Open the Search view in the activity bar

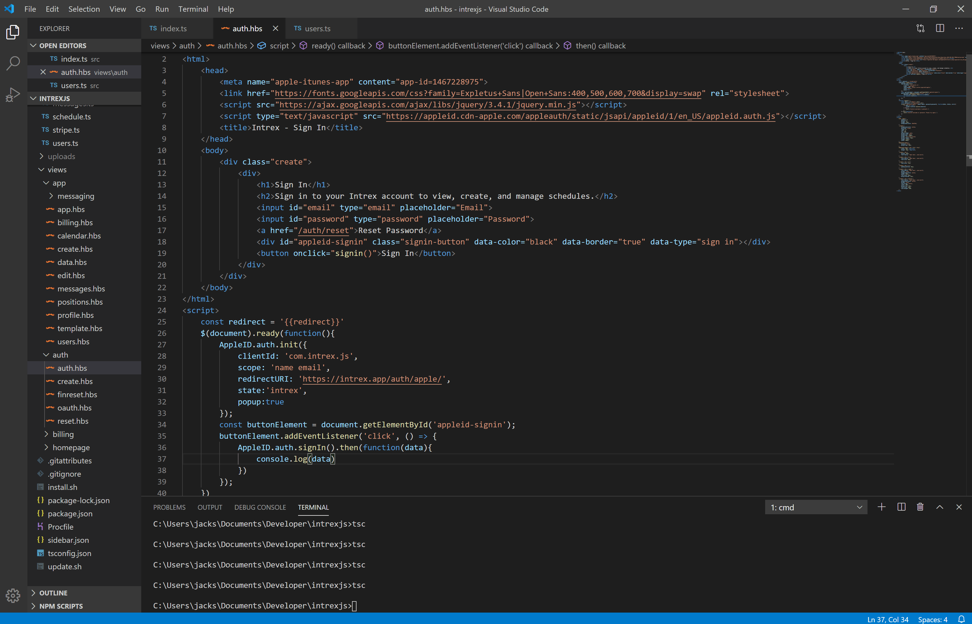tap(13, 63)
